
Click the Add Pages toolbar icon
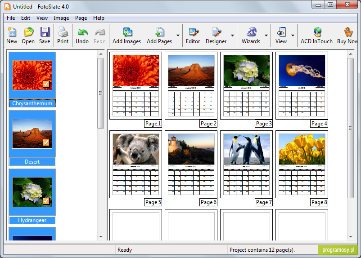coord(159,36)
